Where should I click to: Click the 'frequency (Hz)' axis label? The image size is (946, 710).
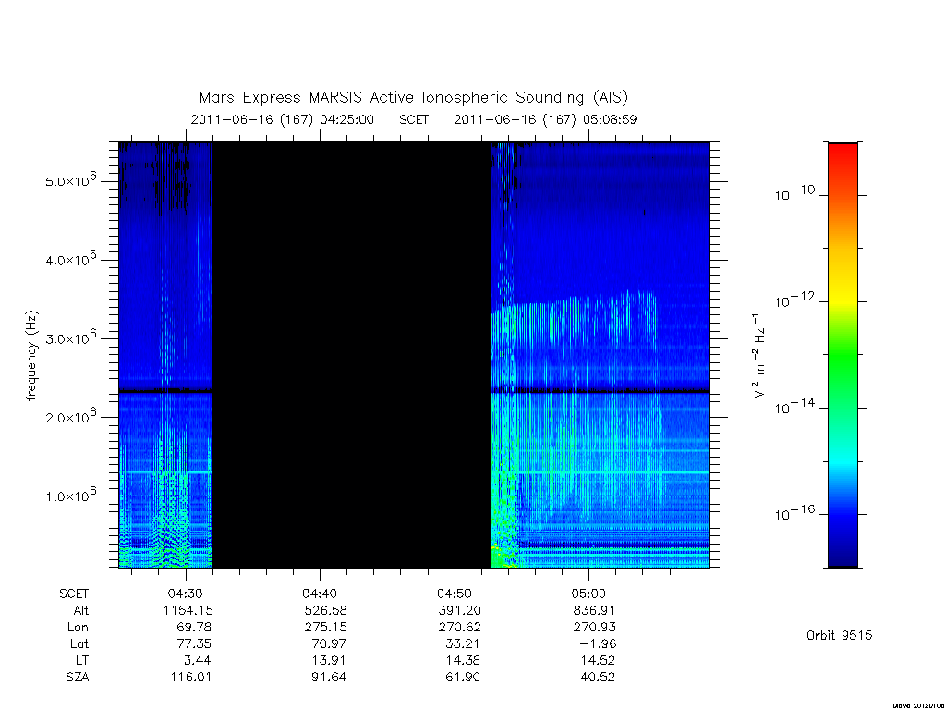pyautogui.click(x=31, y=356)
